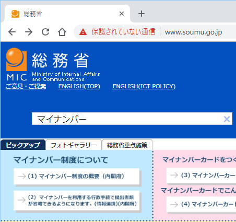Open the home page via the house icon
This screenshot has width=236, height=222.
click(x=62, y=32)
